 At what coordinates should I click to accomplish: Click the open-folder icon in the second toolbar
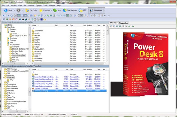35,15
